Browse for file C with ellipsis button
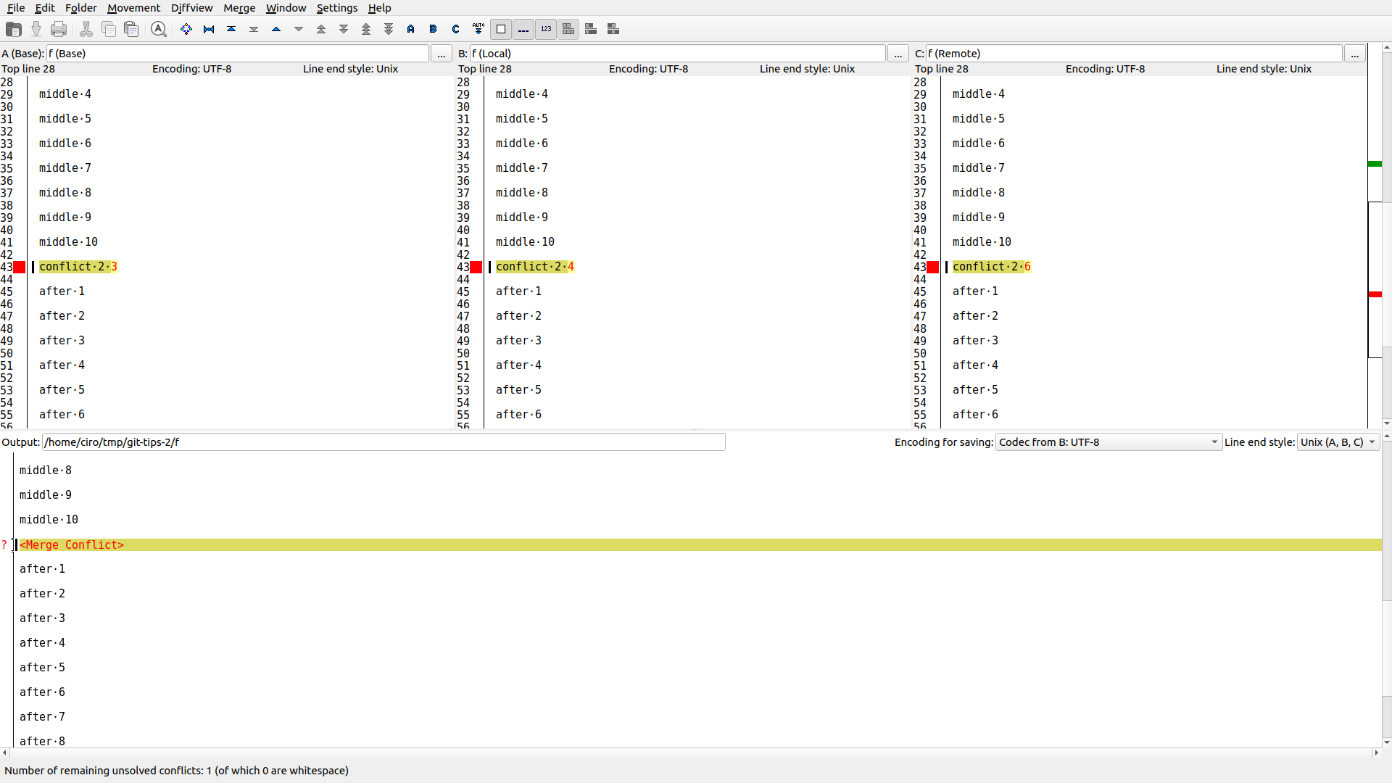 coord(1354,54)
